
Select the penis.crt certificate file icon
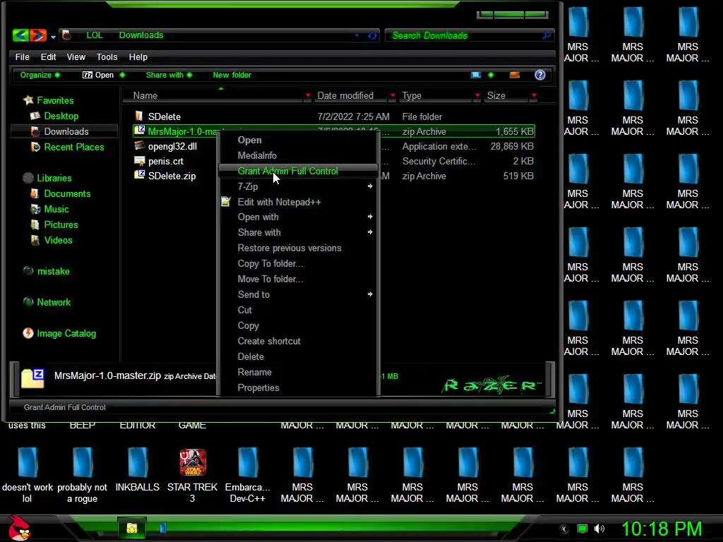point(139,161)
